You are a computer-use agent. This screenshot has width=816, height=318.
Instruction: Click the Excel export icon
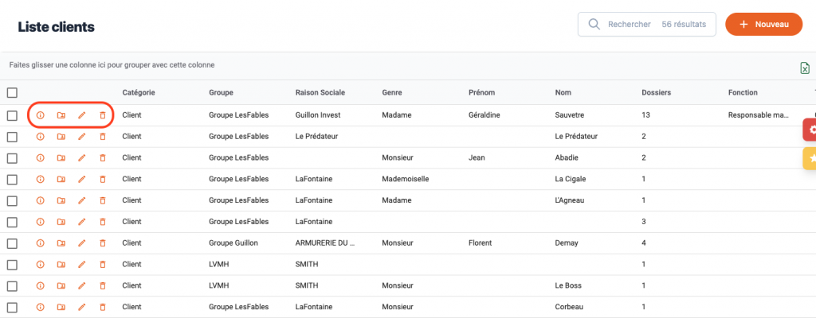click(805, 68)
